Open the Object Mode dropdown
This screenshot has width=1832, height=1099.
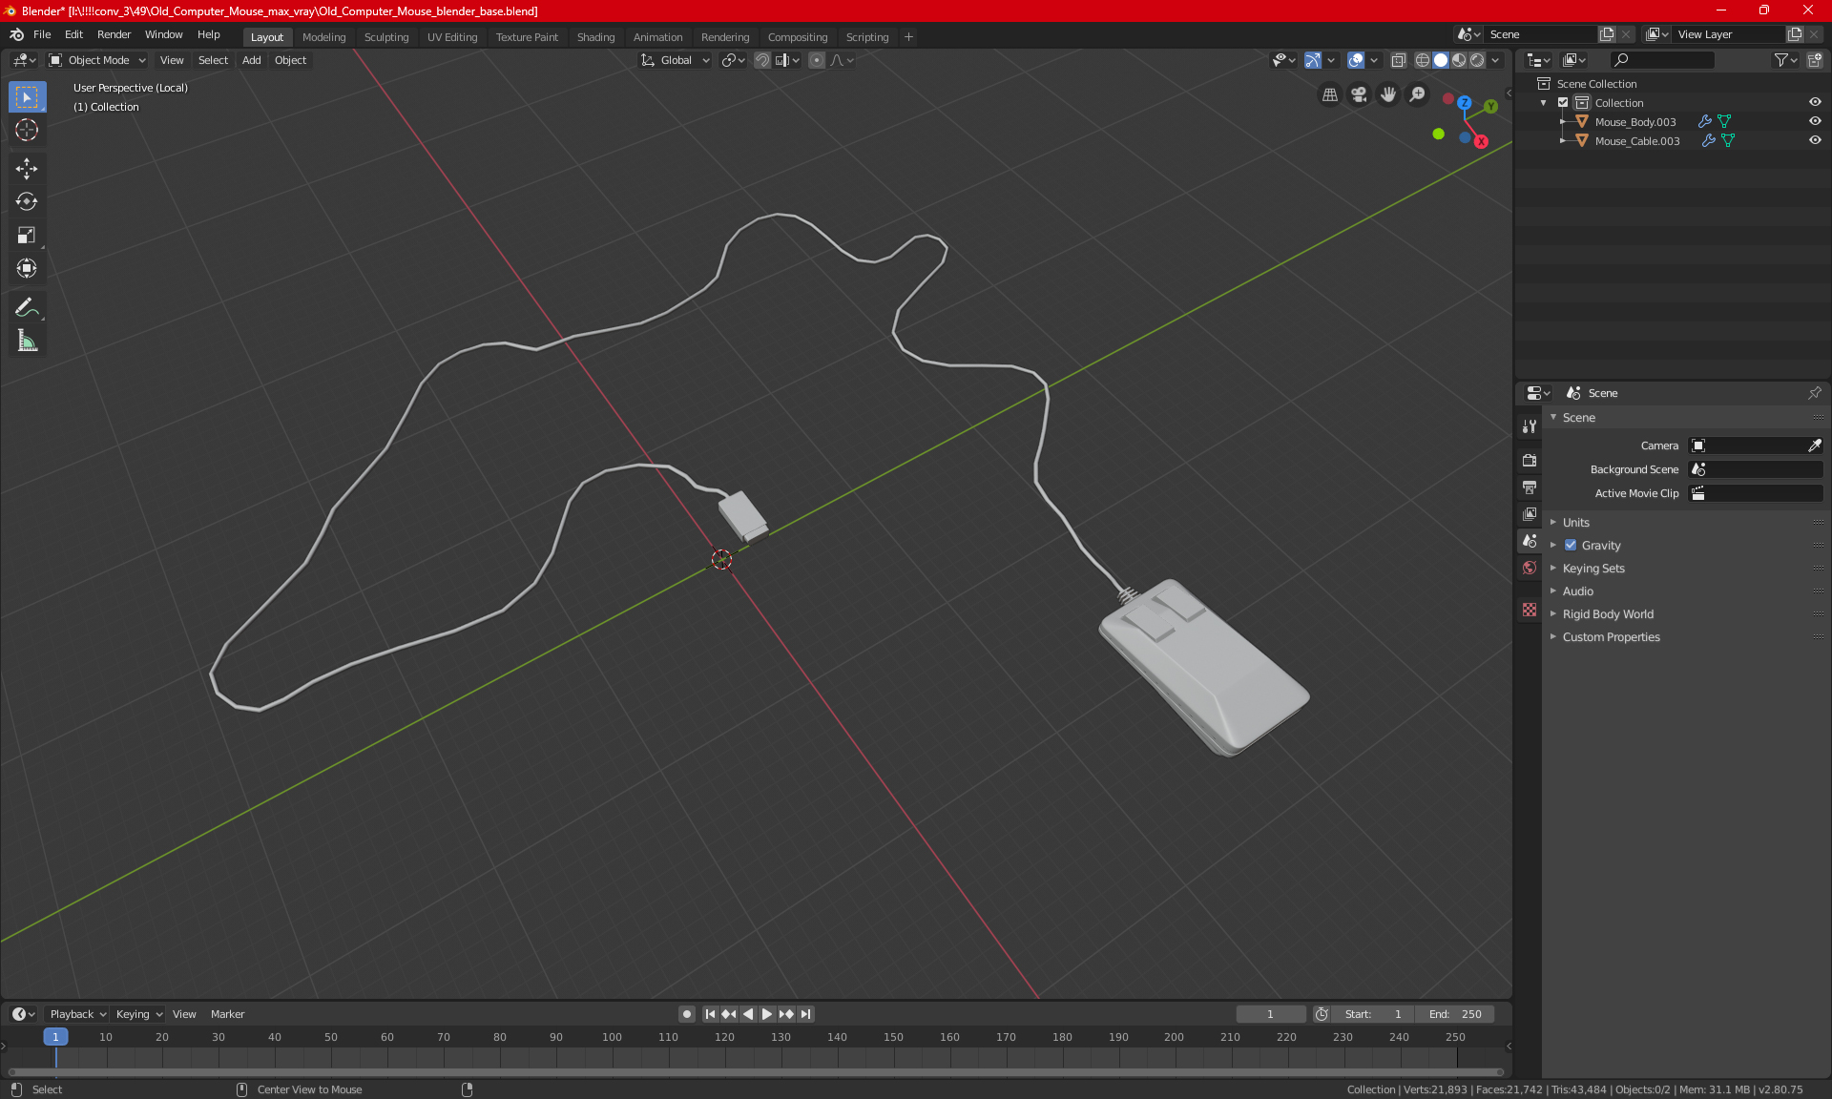(97, 60)
